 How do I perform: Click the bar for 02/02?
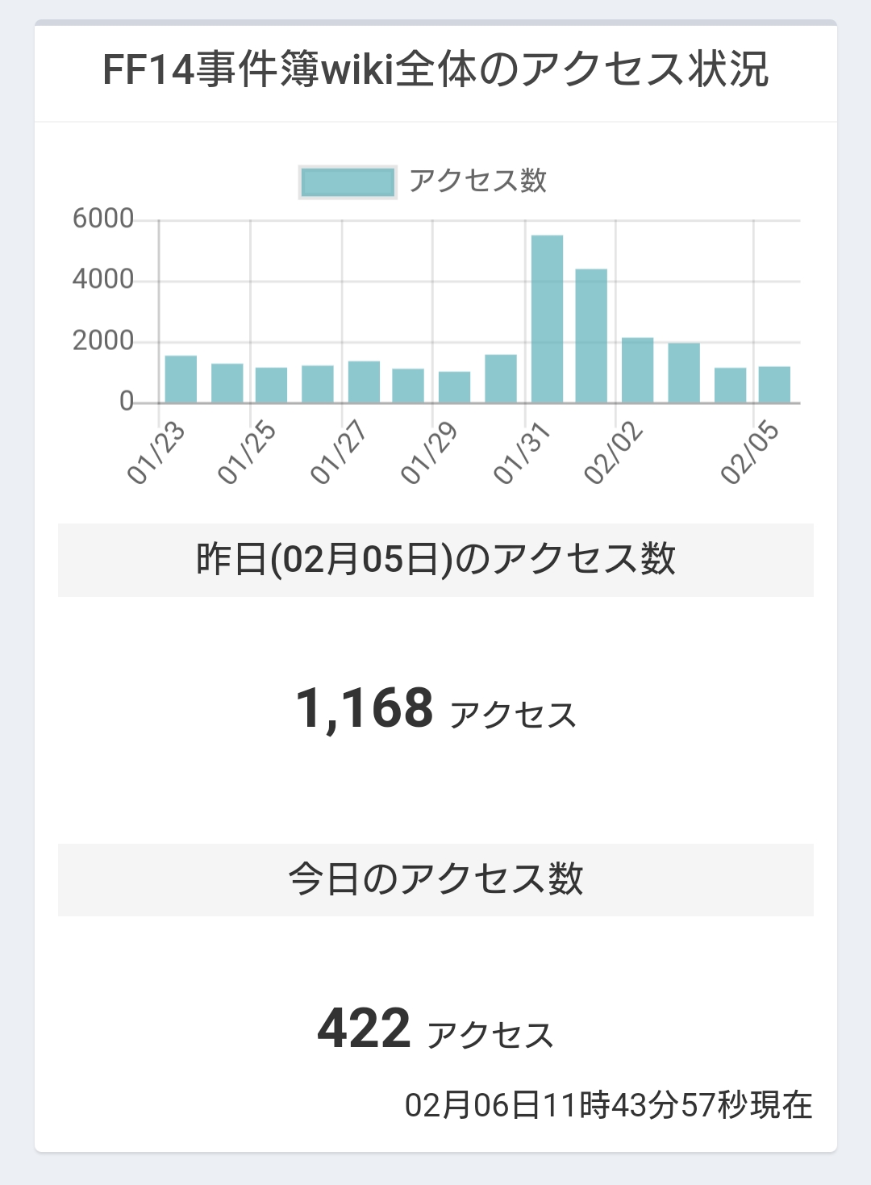pos(637,370)
